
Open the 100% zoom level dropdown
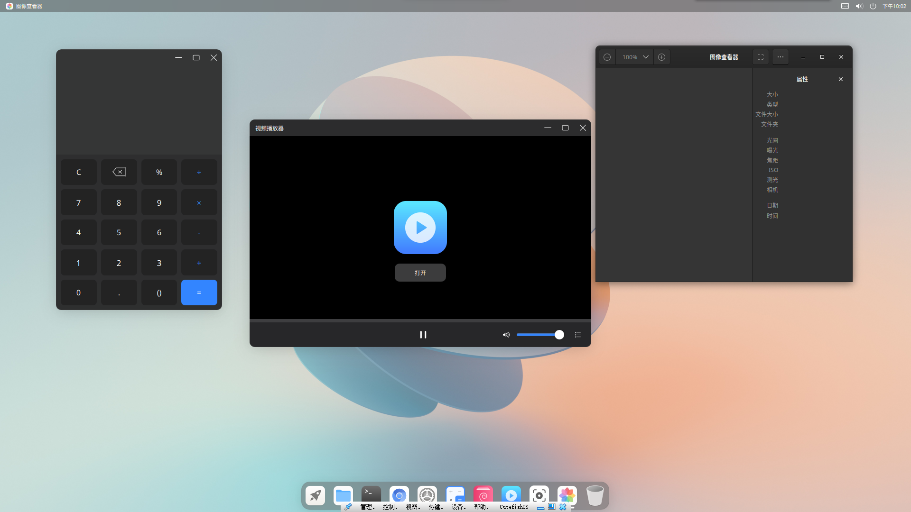[634, 56]
